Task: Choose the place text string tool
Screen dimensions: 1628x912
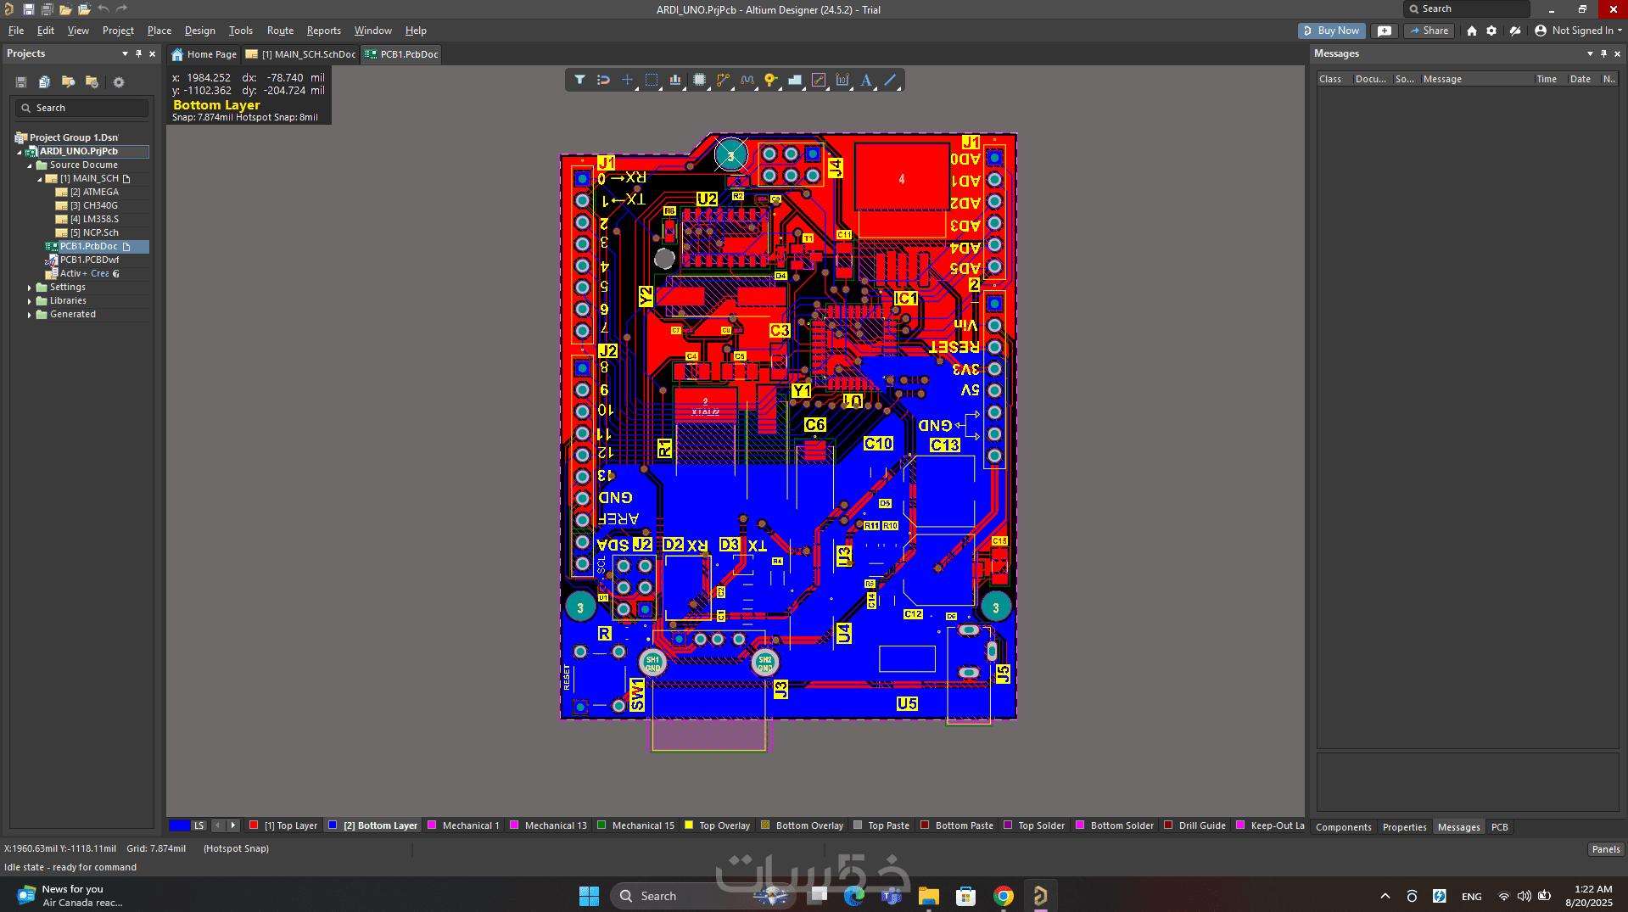Action: (866, 80)
